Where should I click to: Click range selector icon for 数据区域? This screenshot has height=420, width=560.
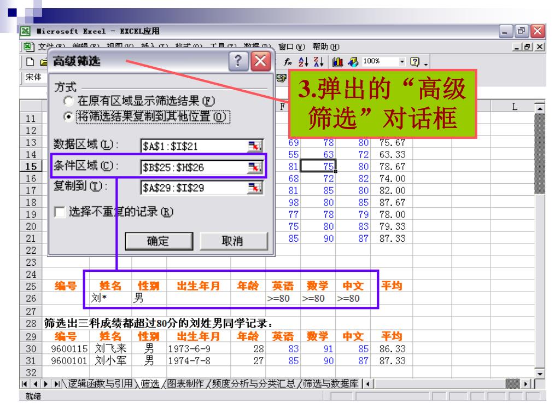click(x=255, y=145)
